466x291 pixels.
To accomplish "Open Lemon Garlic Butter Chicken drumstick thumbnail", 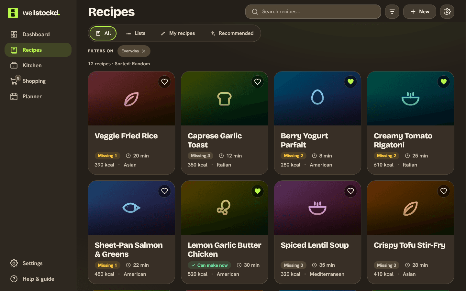I will point(225,208).
